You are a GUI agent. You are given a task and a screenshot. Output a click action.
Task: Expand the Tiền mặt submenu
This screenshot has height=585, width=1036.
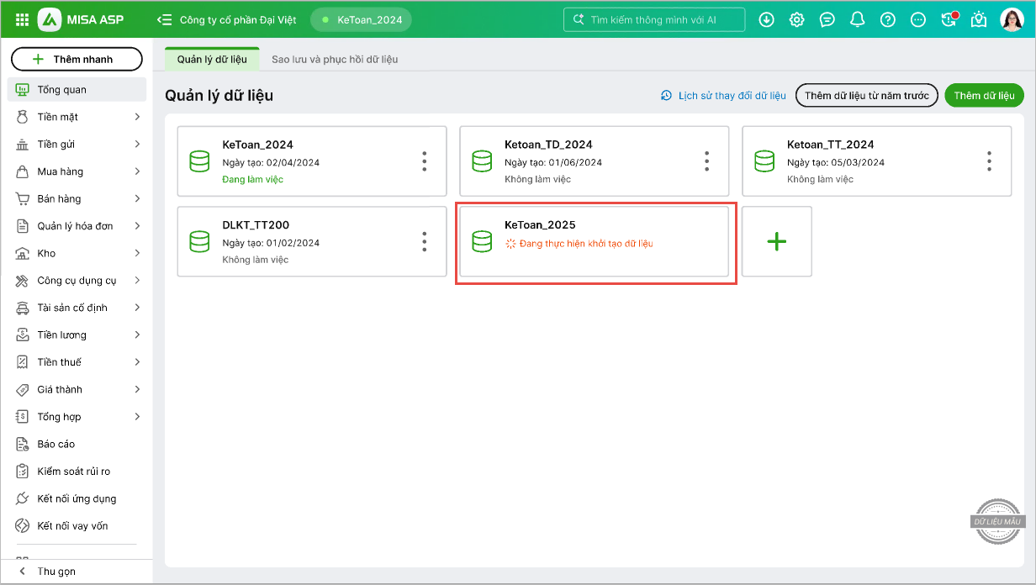pos(137,117)
